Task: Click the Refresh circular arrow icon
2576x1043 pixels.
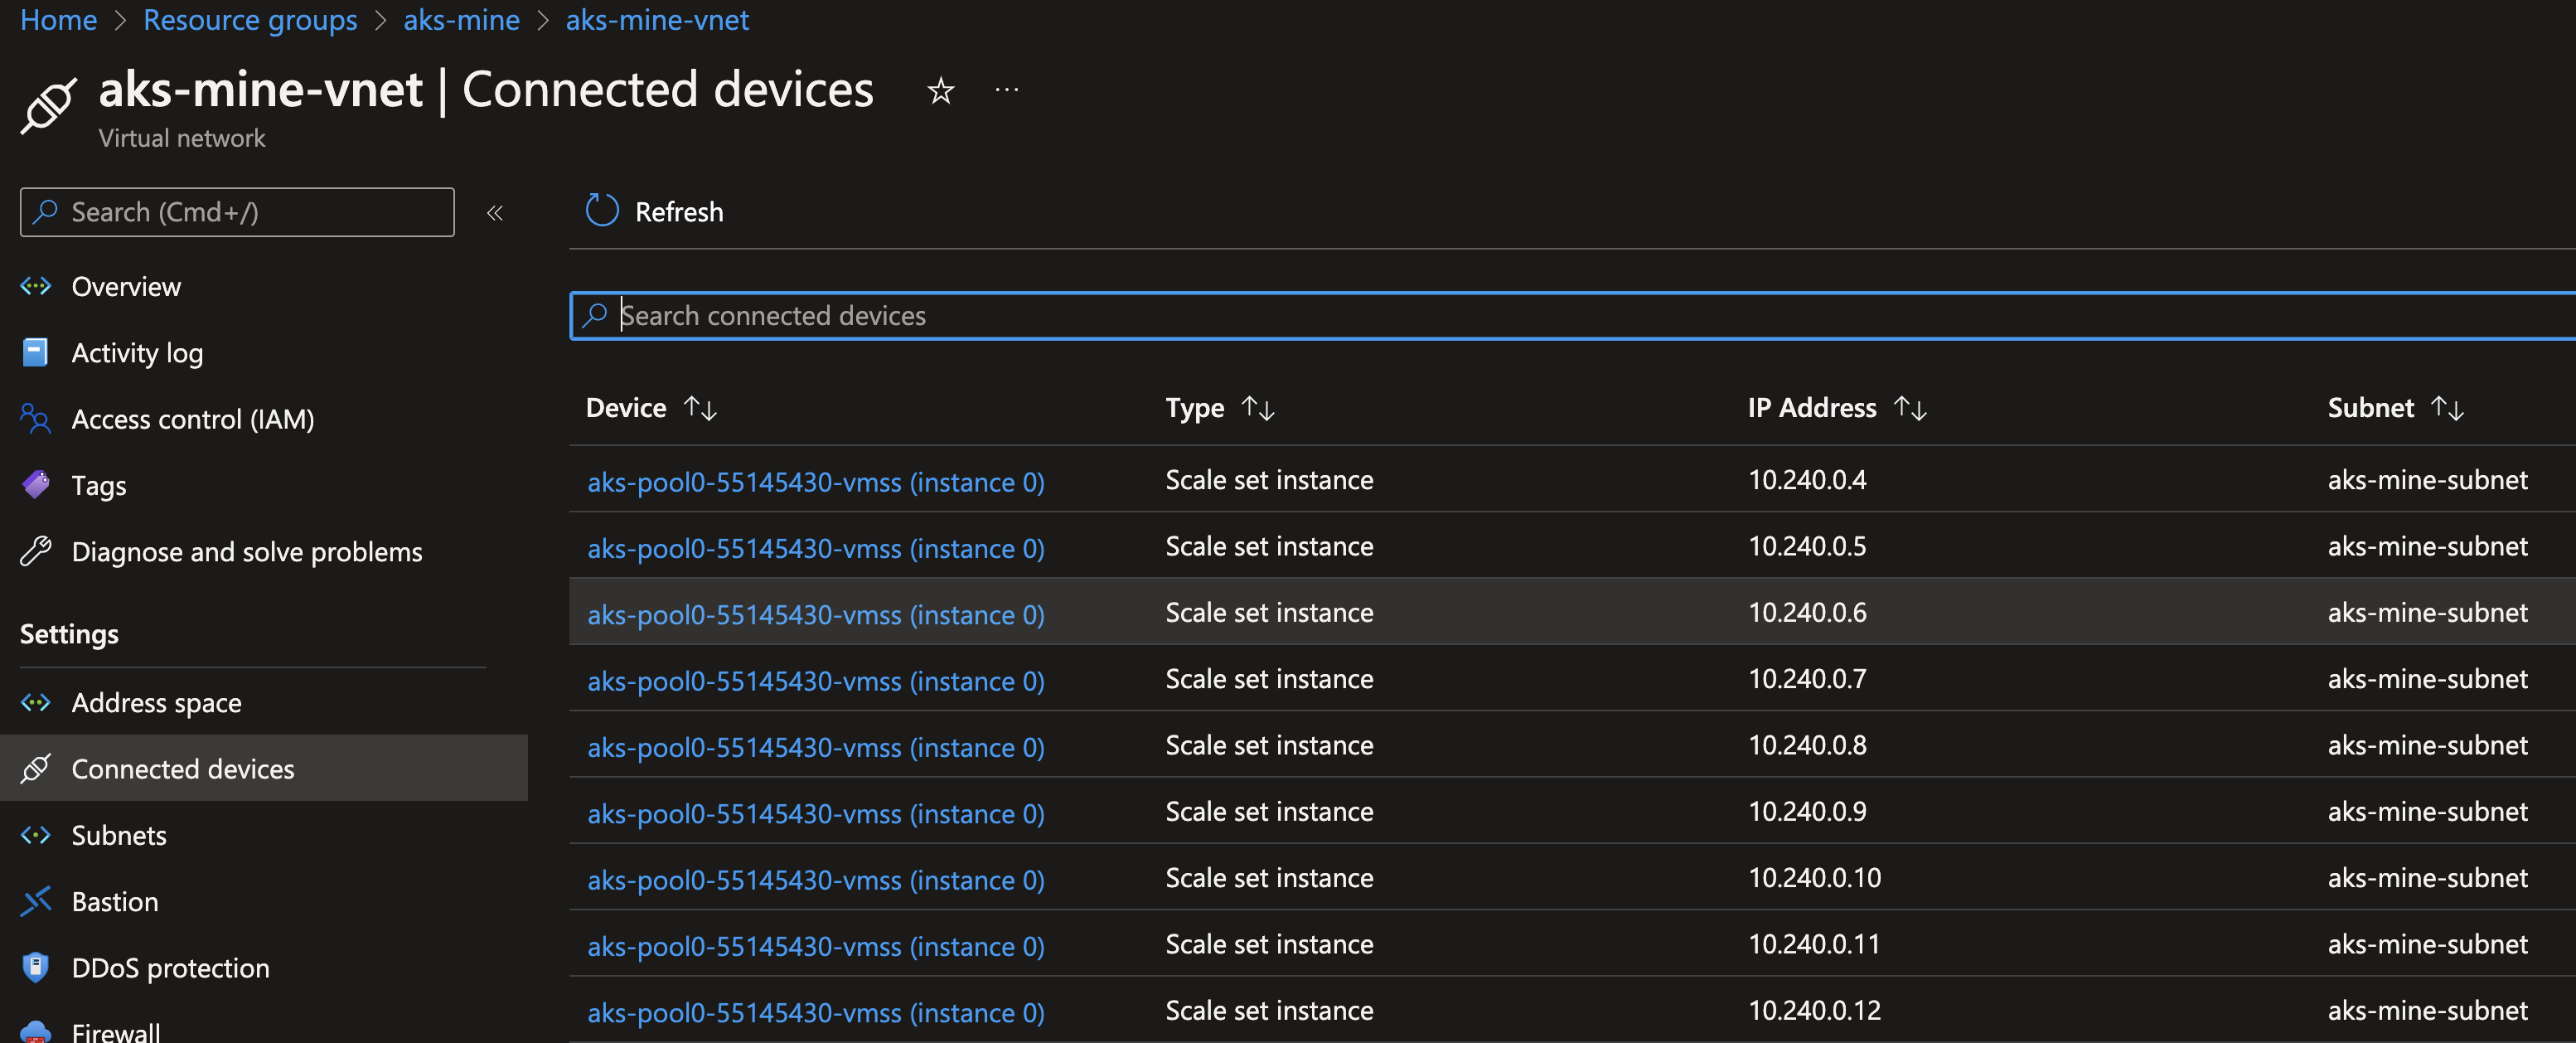Action: point(602,211)
